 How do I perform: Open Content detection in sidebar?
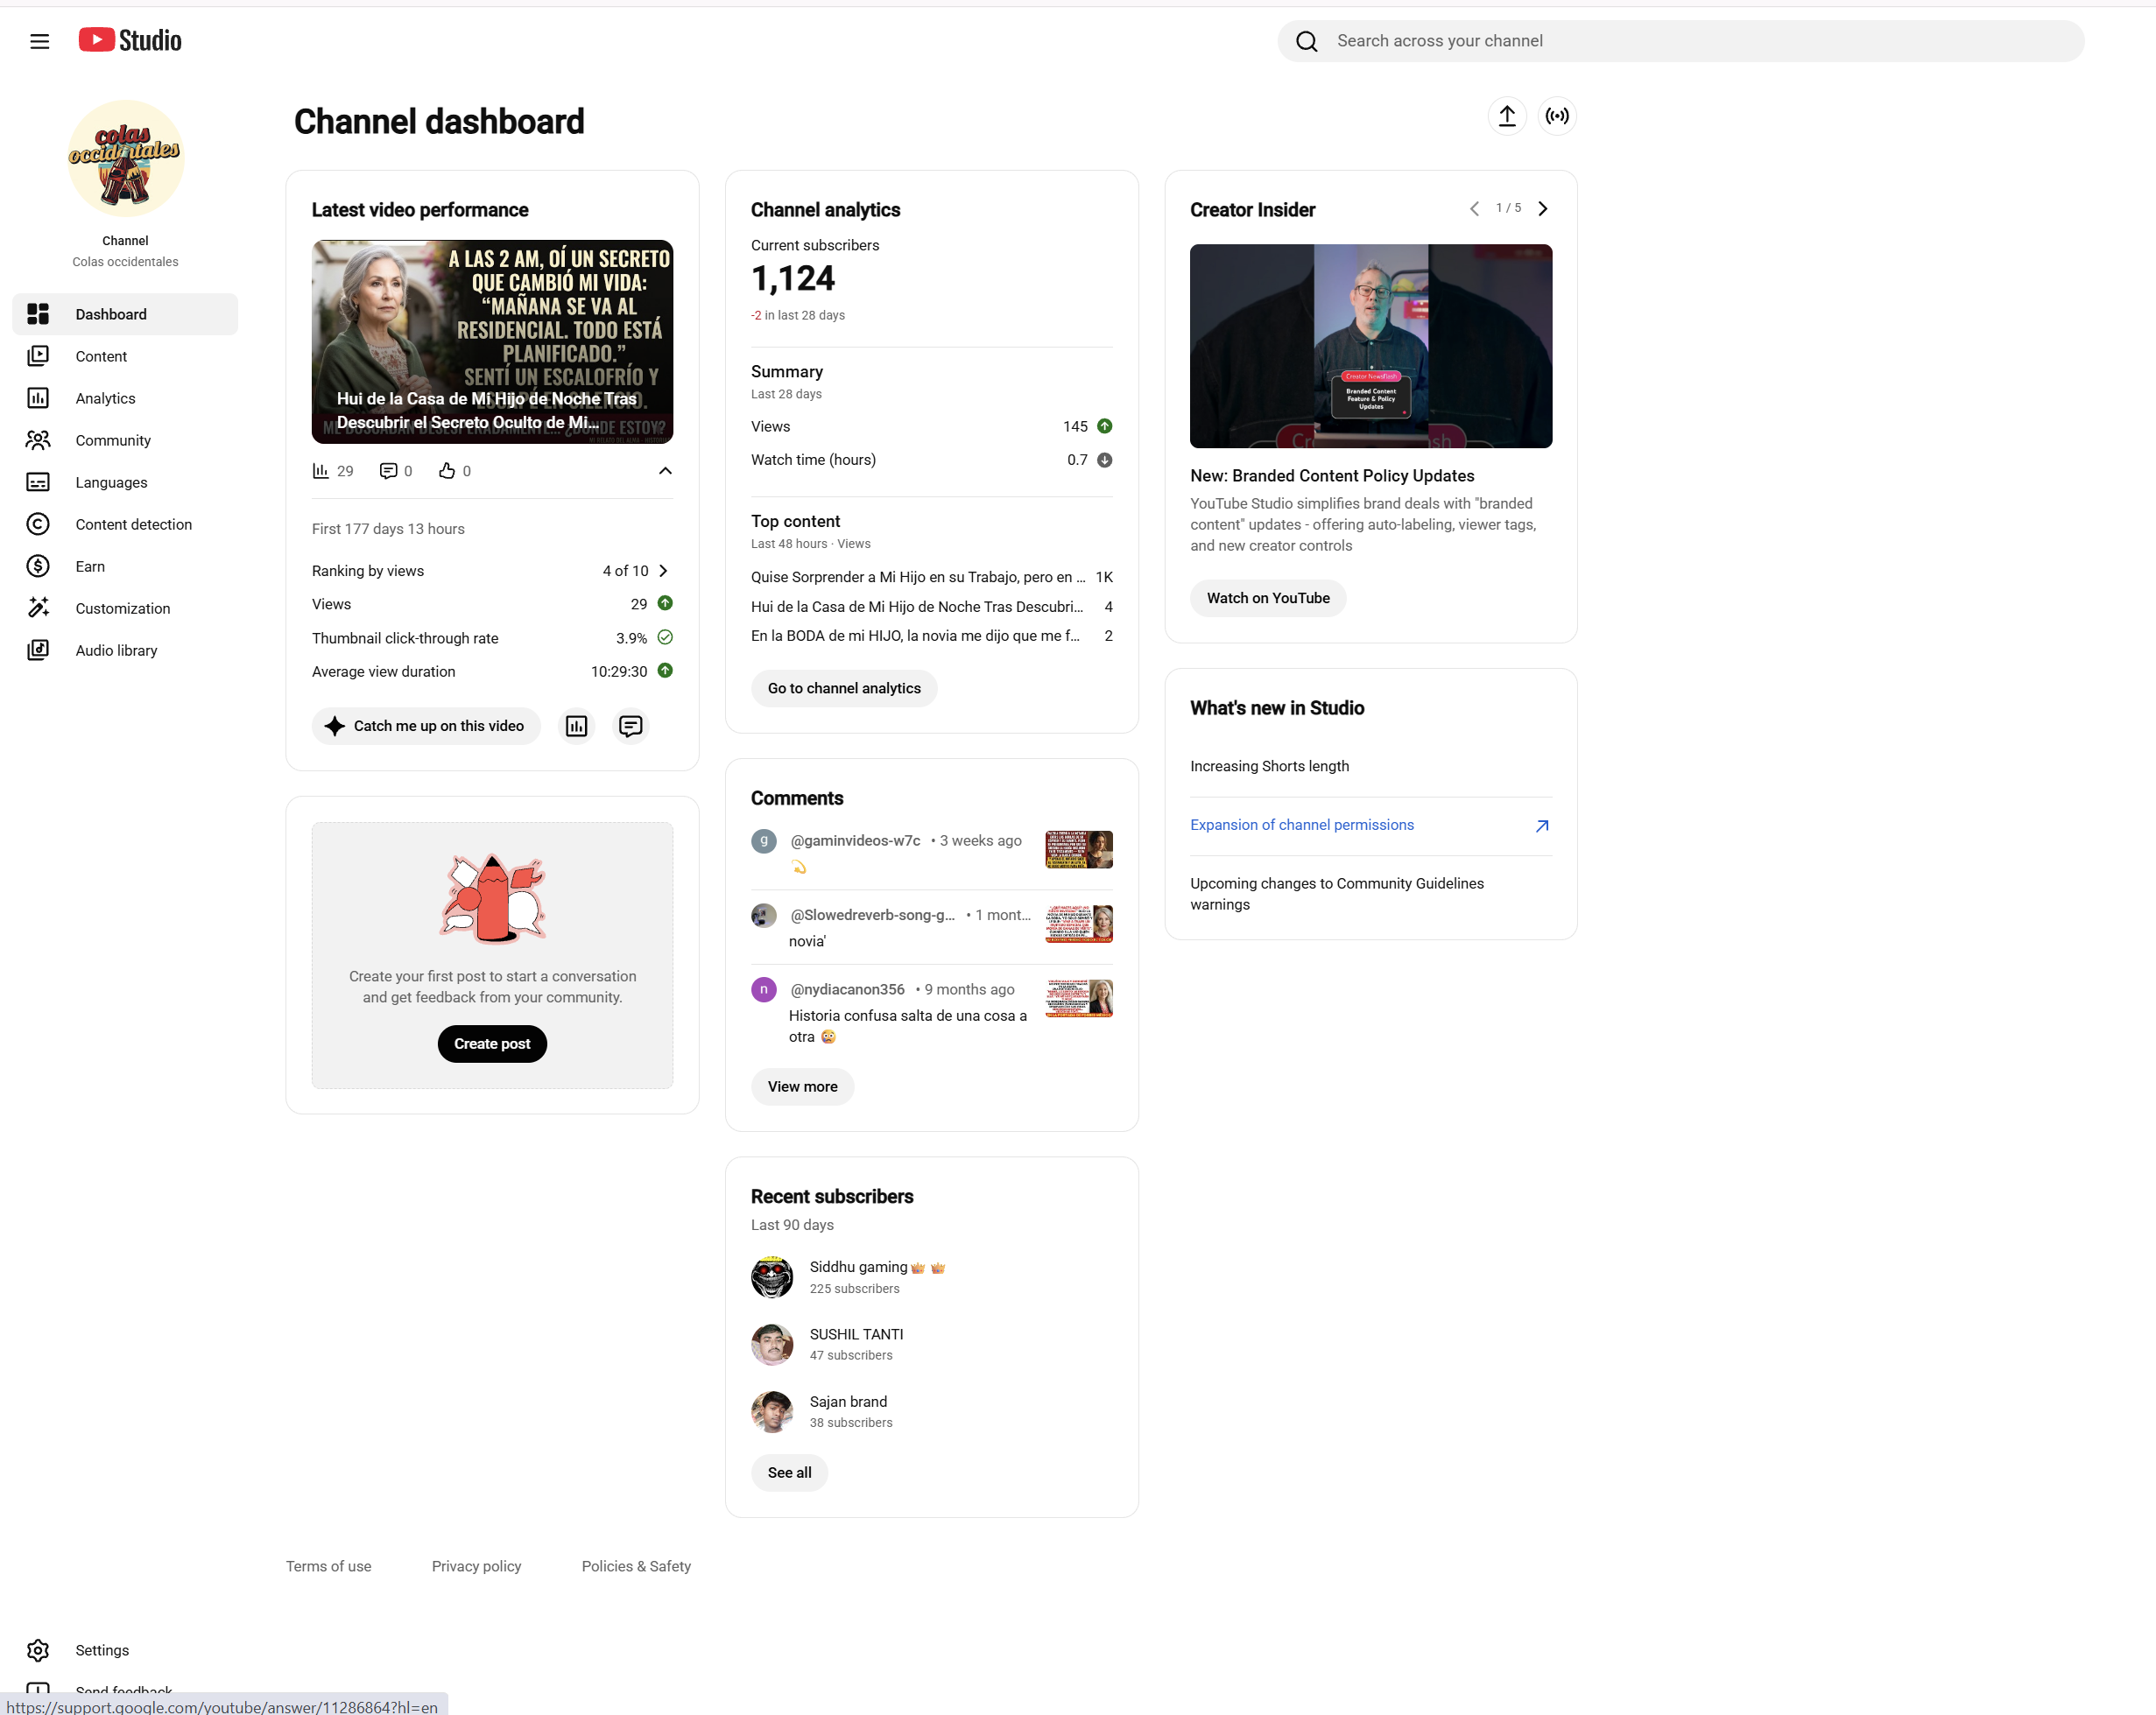125,524
